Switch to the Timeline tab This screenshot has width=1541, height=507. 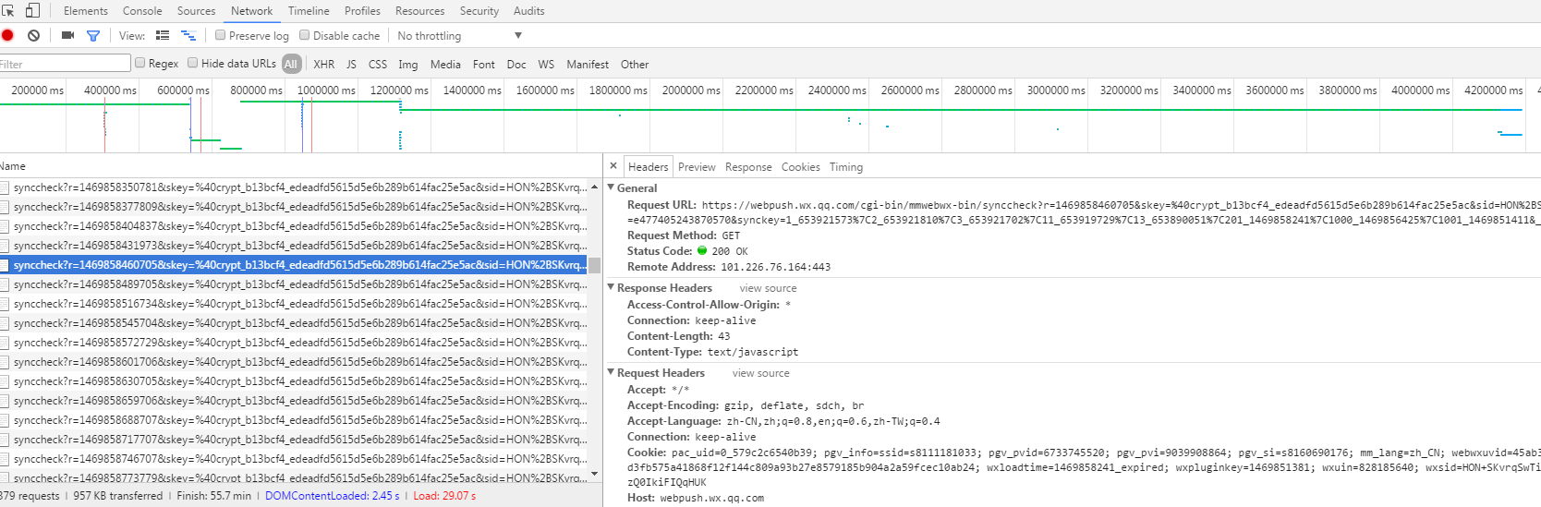309,11
